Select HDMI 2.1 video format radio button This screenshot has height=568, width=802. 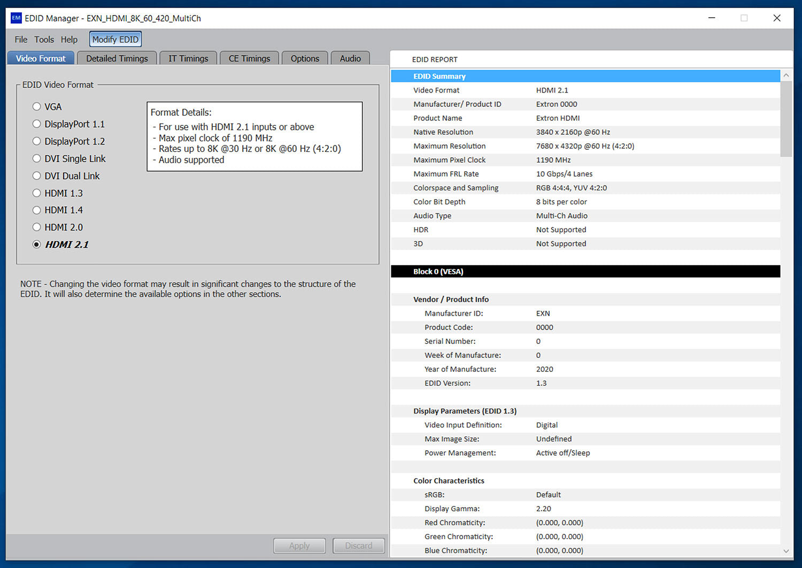tap(36, 244)
